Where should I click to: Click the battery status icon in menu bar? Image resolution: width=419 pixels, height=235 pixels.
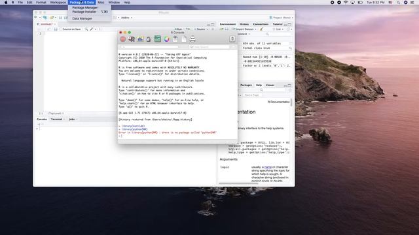tap(360, 3)
